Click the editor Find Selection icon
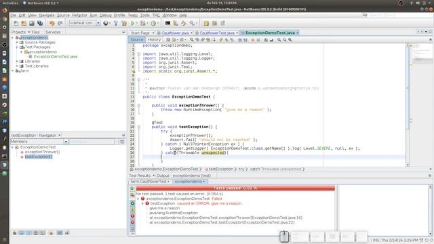This screenshot has width=434, height=244. coord(192,40)
